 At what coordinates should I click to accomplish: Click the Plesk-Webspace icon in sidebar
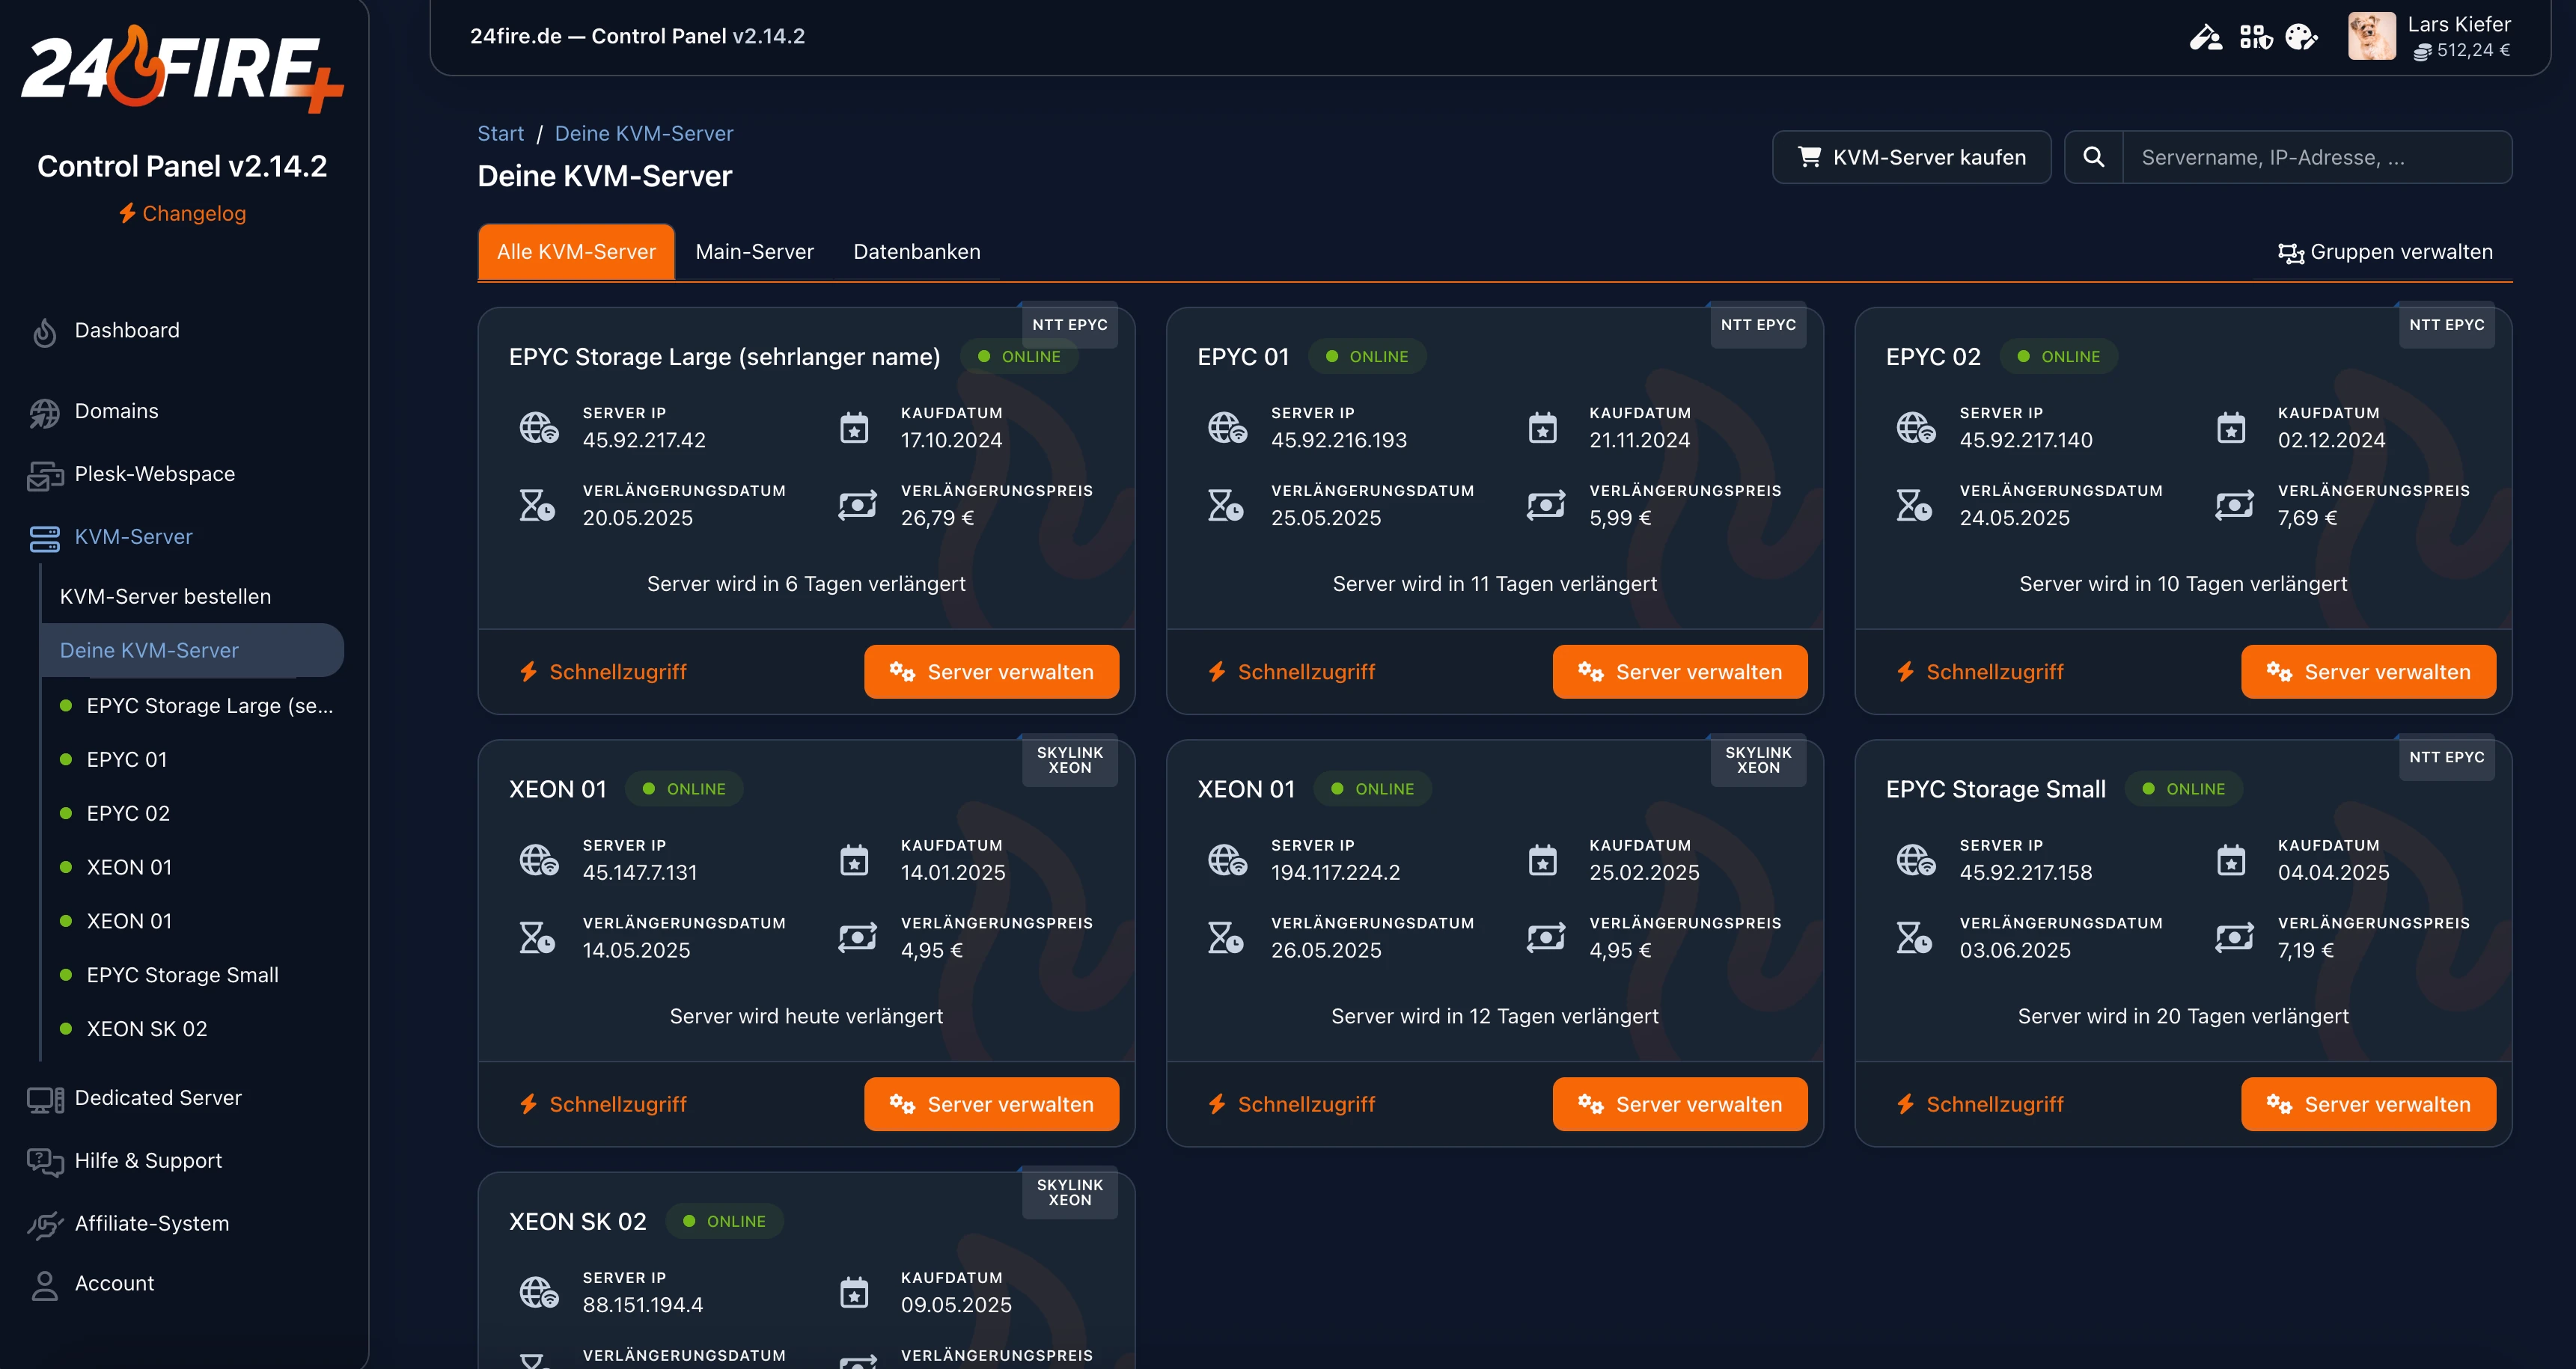44,476
